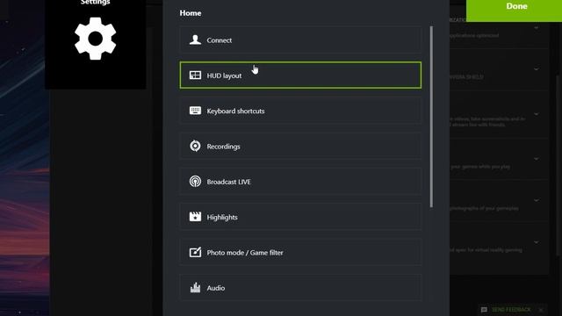Click the Send Feedback chat icon
The height and width of the screenshot is (316, 562).
tap(484, 310)
